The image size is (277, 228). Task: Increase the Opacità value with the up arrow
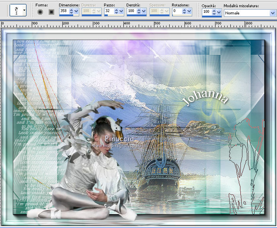pyautogui.click(x=214, y=11)
